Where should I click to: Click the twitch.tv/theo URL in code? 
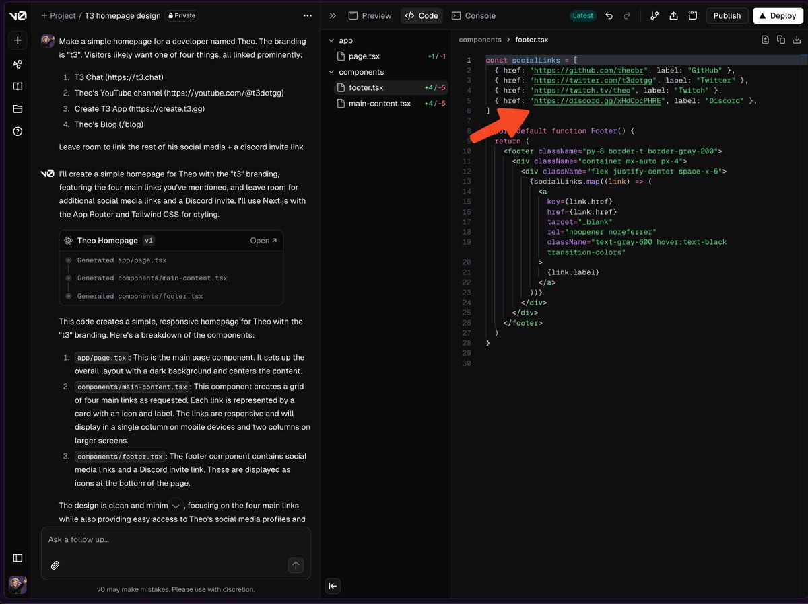(x=582, y=91)
